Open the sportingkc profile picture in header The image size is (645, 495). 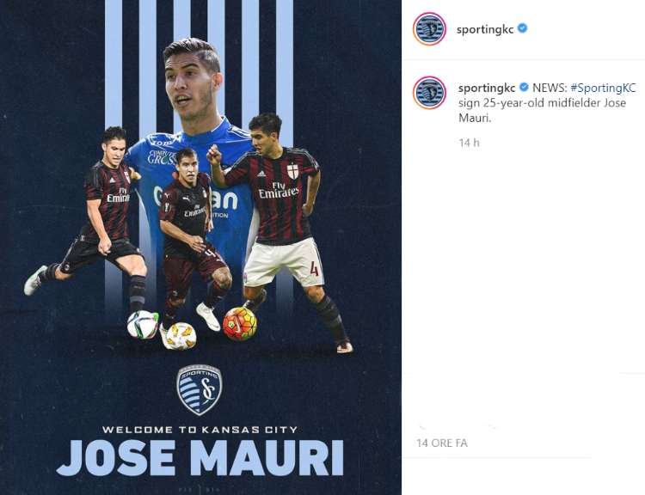429,29
